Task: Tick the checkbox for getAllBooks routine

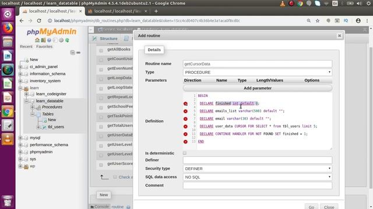Action: (101, 51)
